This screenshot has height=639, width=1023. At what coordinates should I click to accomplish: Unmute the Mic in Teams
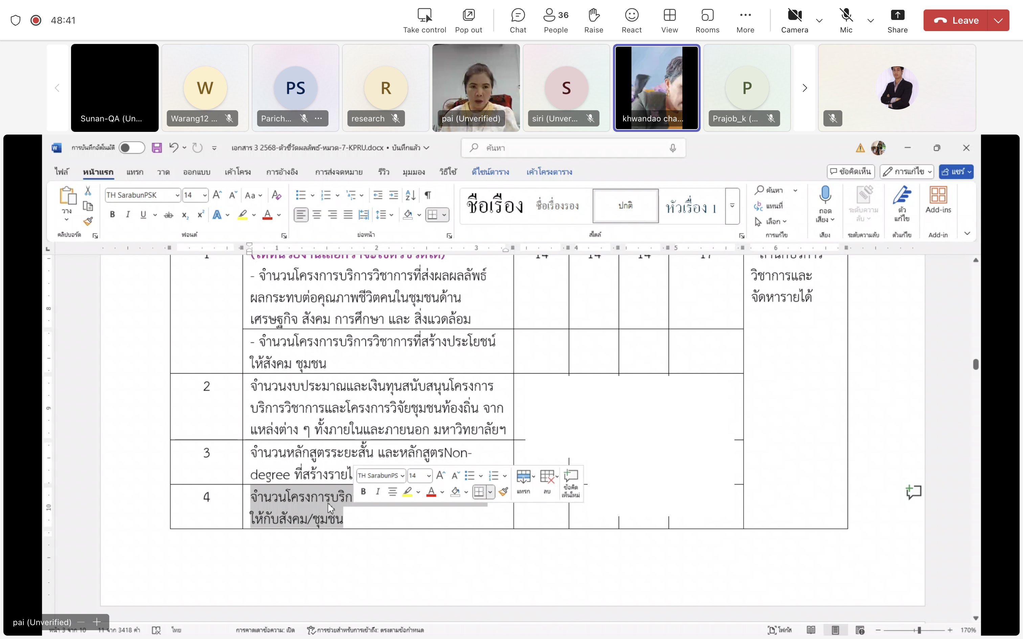(x=846, y=21)
